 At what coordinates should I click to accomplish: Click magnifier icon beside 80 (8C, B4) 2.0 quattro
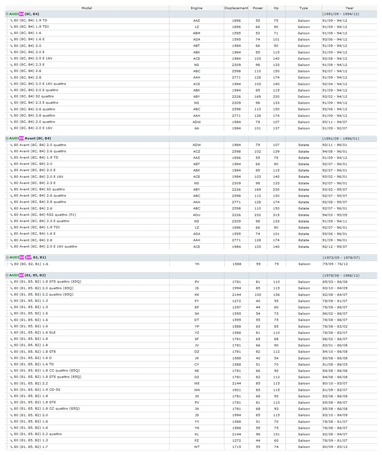(x=11, y=122)
